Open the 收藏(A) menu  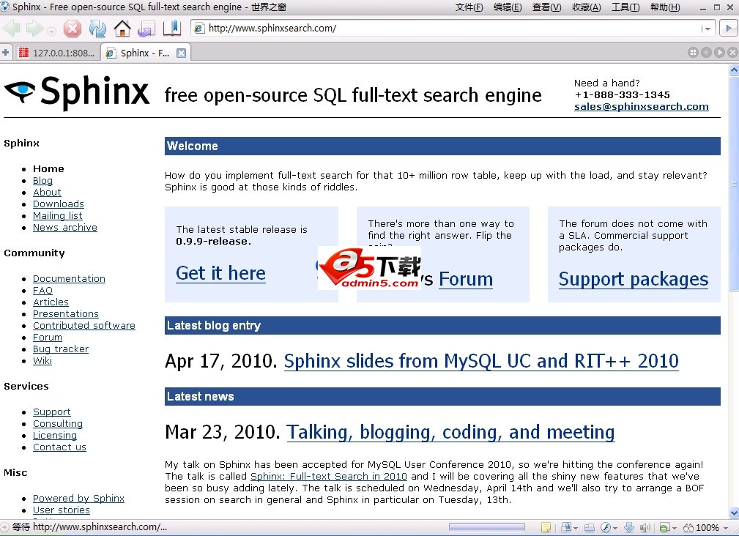[x=587, y=7]
